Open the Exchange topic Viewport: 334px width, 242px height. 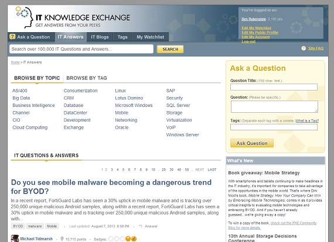pyautogui.click(x=74, y=127)
